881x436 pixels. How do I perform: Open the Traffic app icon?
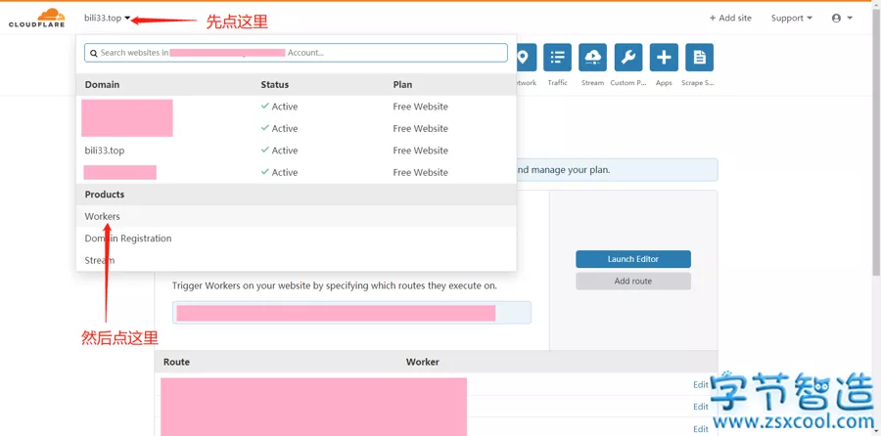[557, 58]
